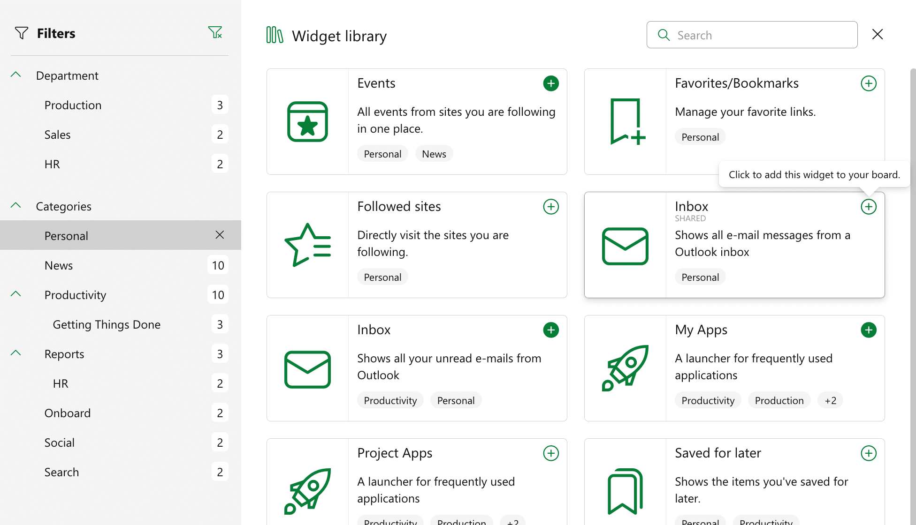Click the Inbox envelope icon
916x525 pixels.
click(x=307, y=369)
